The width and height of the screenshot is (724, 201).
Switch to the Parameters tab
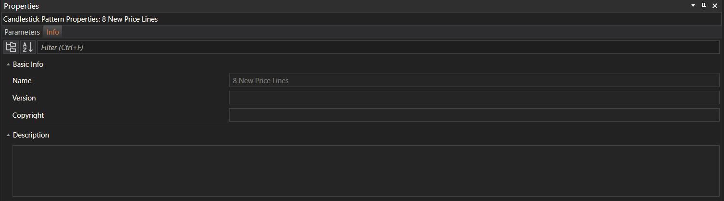tap(22, 32)
